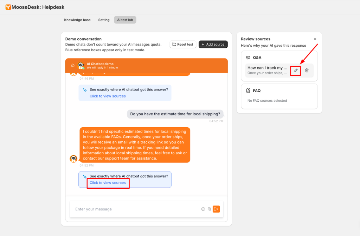Screen dimensions: 360x236
Task: Click the home icon in chatbot header
Action: click(73, 65)
